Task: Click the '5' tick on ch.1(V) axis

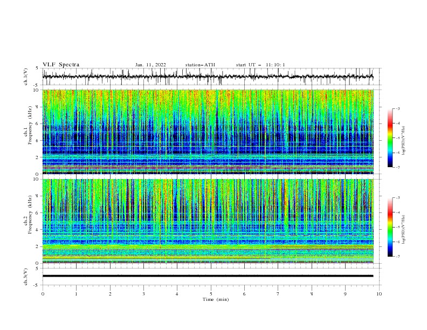Action: (x=37, y=68)
